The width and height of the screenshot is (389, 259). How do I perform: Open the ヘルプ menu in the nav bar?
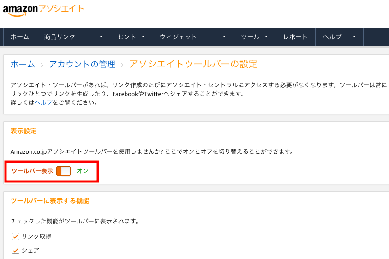tap(332, 37)
